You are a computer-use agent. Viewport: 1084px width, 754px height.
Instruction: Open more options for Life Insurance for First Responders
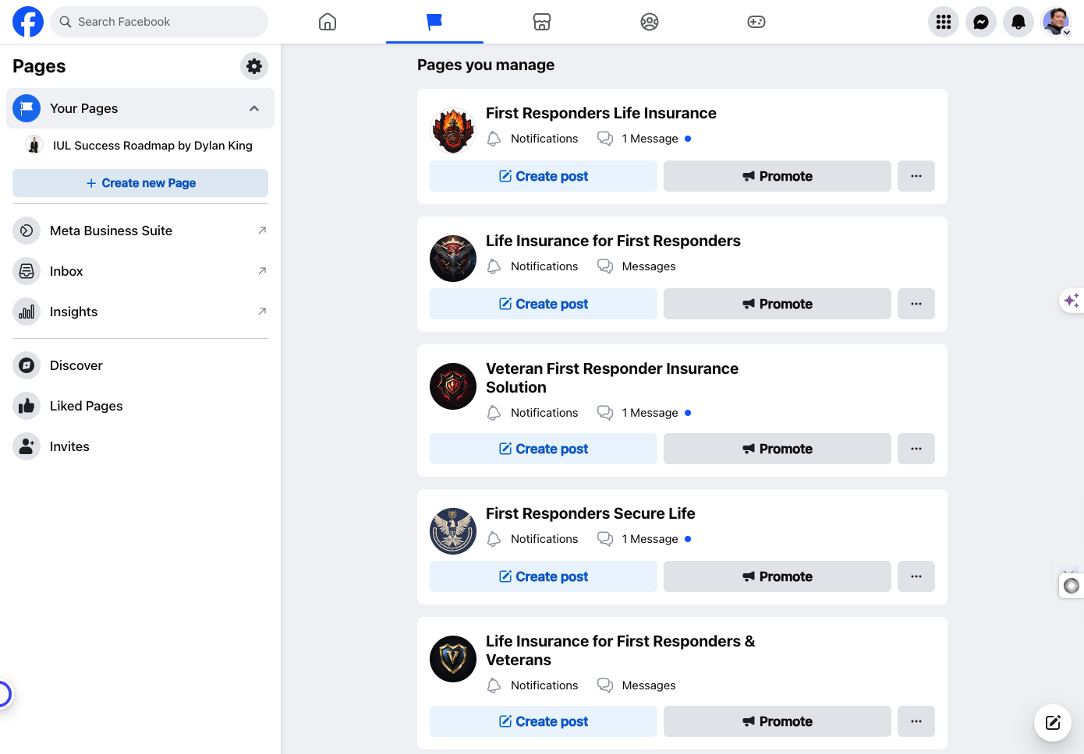916,304
